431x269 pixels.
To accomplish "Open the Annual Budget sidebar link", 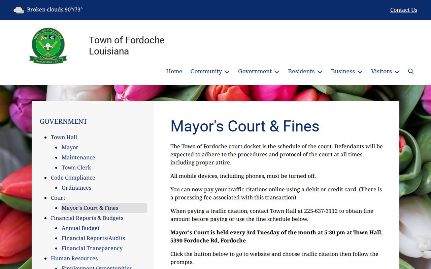I will pyautogui.click(x=80, y=228).
